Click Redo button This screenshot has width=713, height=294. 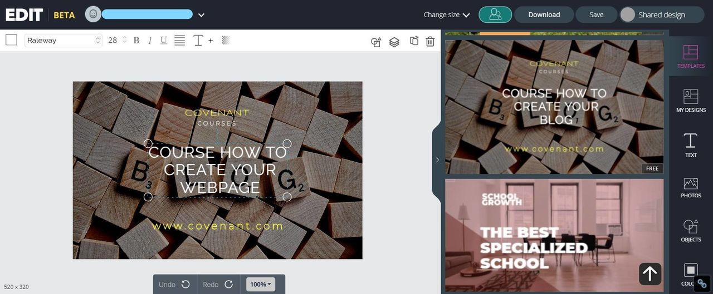pyautogui.click(x=218, y=284)
